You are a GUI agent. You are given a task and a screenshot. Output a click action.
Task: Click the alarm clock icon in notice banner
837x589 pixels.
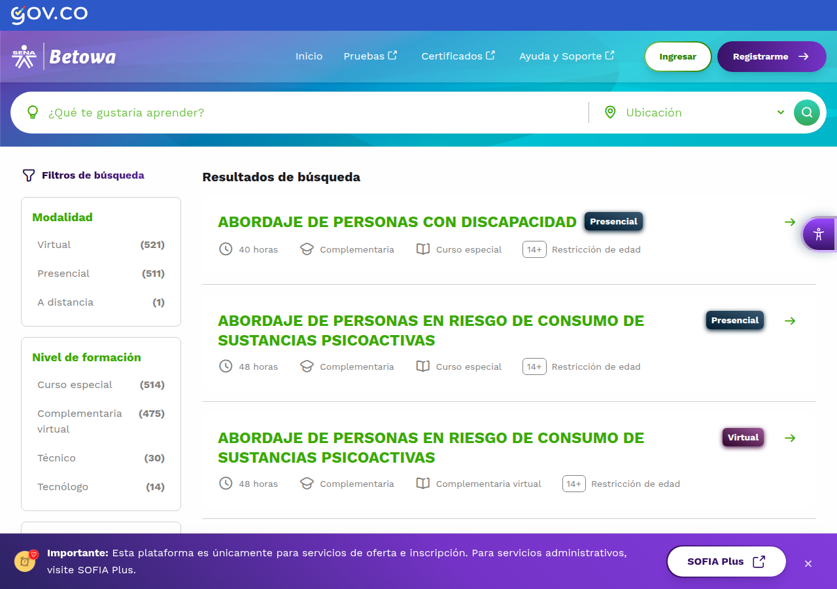(x=26, y=560)
